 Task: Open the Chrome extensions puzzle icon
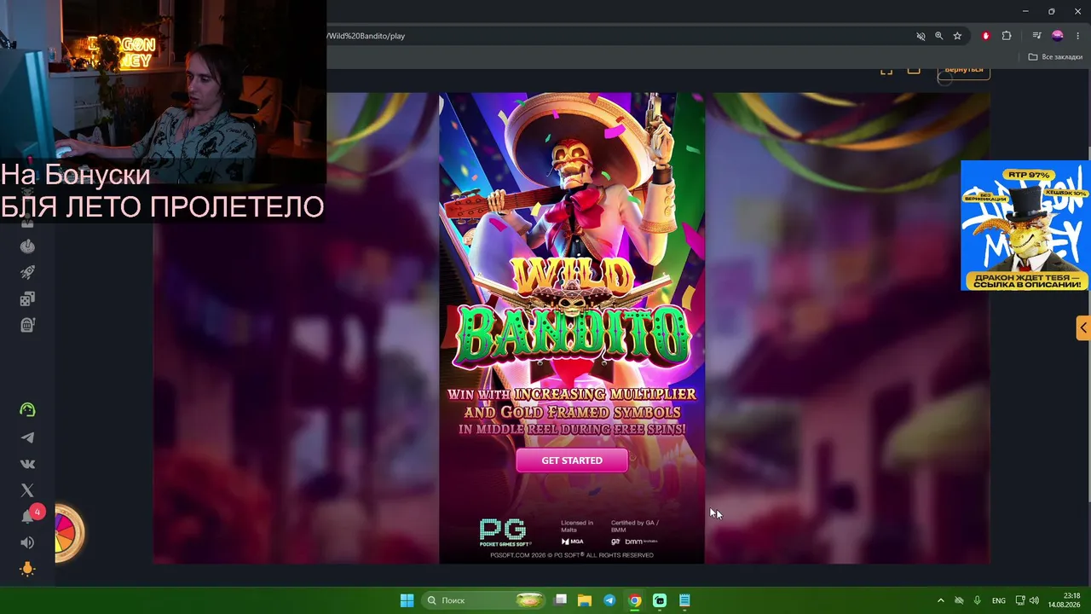1007,36
